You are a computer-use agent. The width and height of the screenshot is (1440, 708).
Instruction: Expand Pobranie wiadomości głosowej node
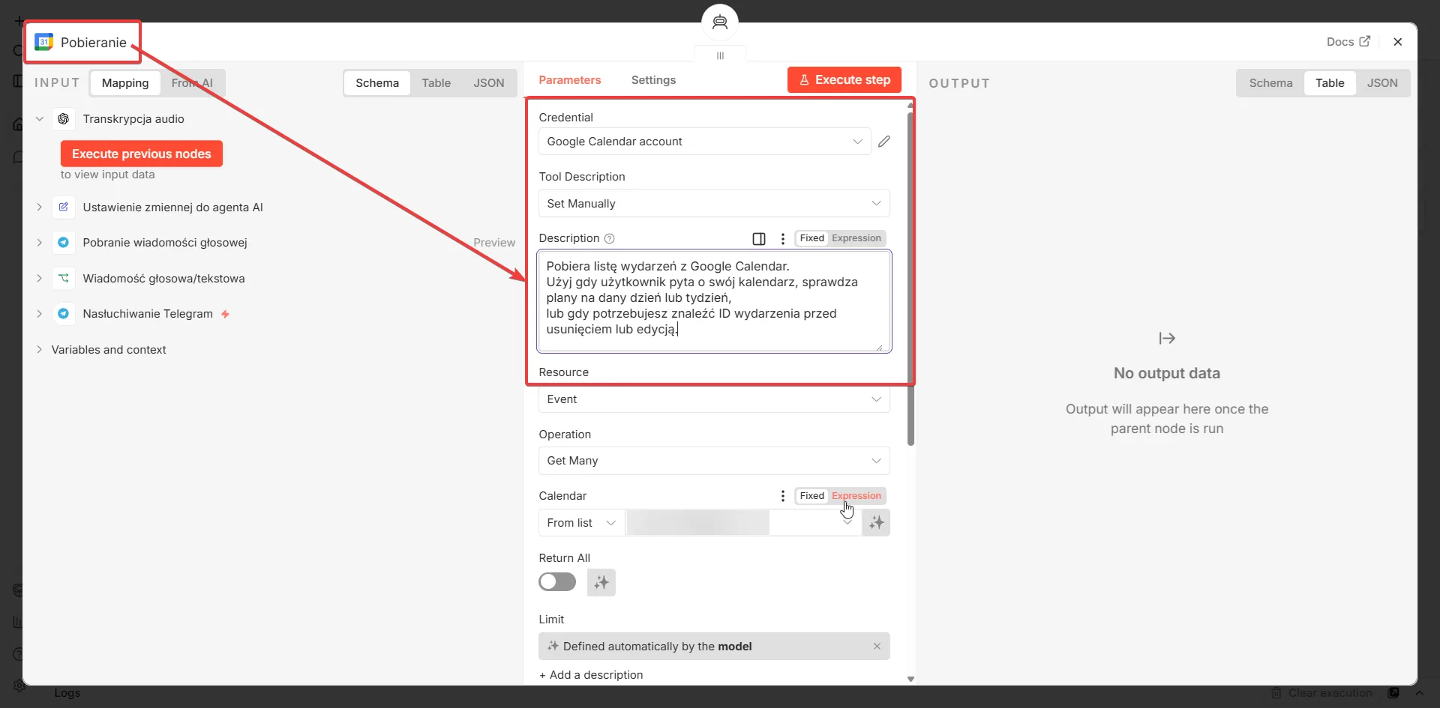click(x=40, y=243)
